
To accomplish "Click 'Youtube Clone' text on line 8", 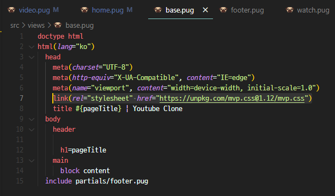I will pos(157,109).
